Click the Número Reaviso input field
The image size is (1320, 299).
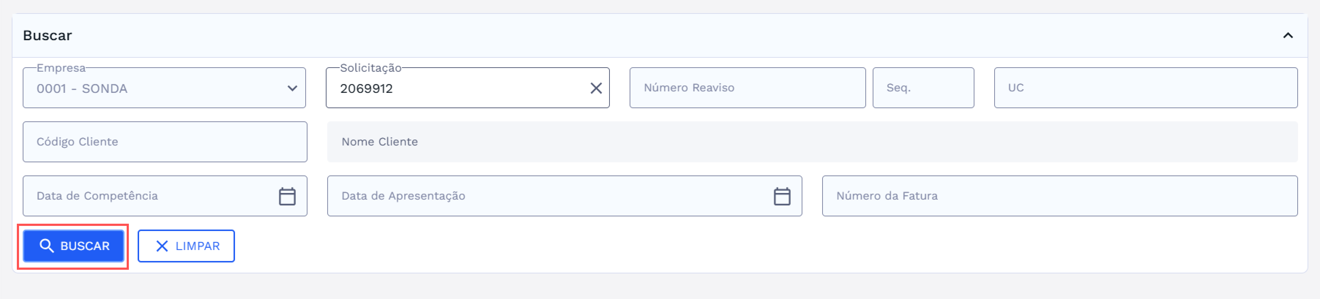747,88
